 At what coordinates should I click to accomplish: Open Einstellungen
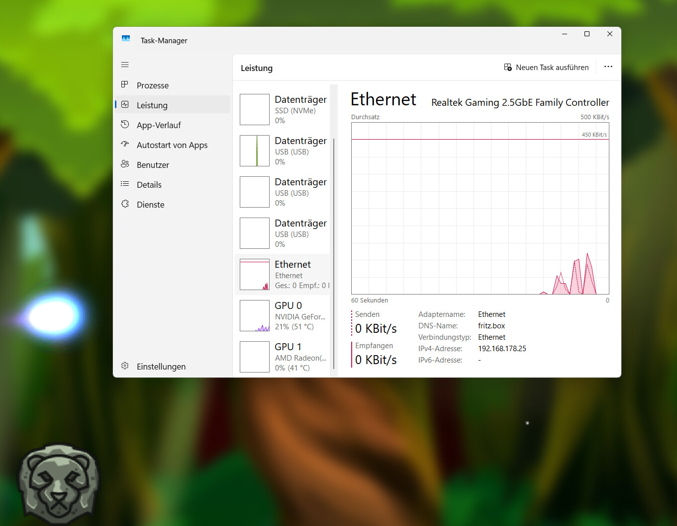(x=173, y=367)
